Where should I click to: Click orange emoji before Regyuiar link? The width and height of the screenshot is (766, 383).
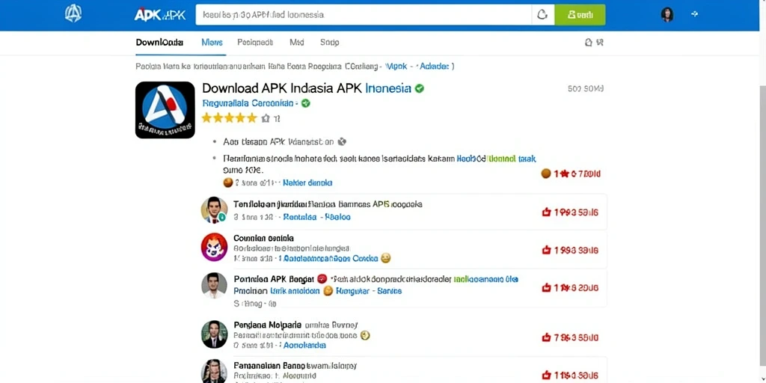tap(329, 291)
